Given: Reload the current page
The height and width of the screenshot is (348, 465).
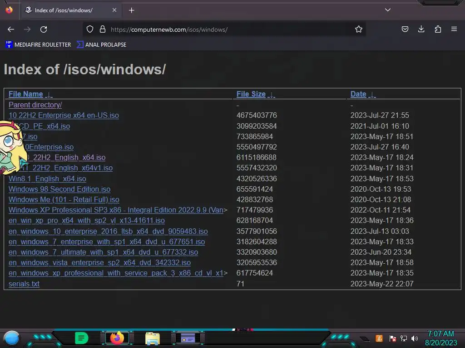Looking at the screenshot, I should [44, 29].
